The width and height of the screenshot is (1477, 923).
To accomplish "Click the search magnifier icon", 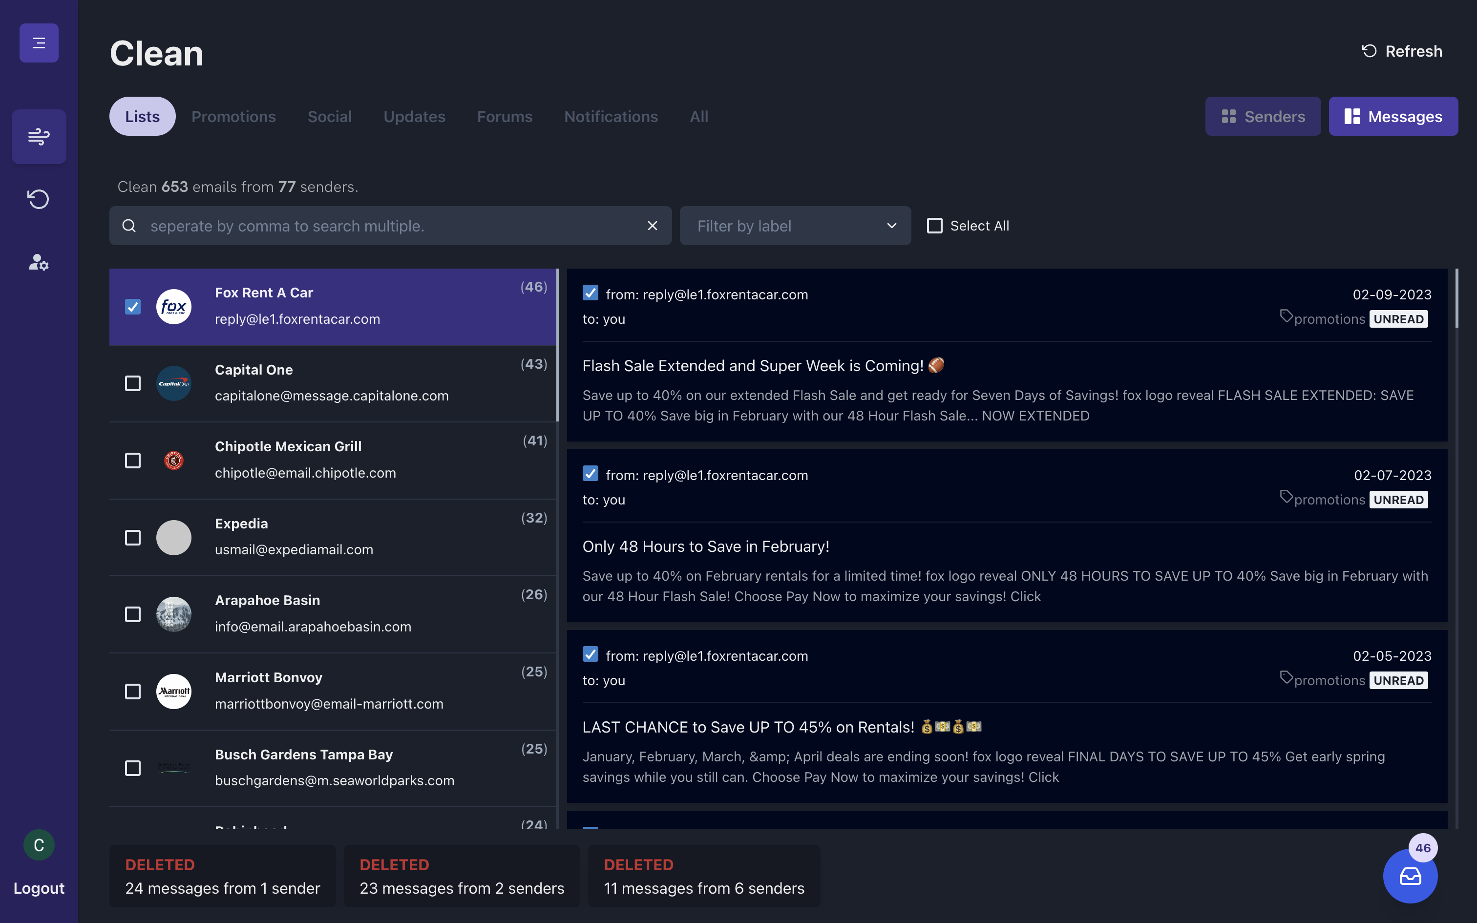I will (x=129, y=226).
